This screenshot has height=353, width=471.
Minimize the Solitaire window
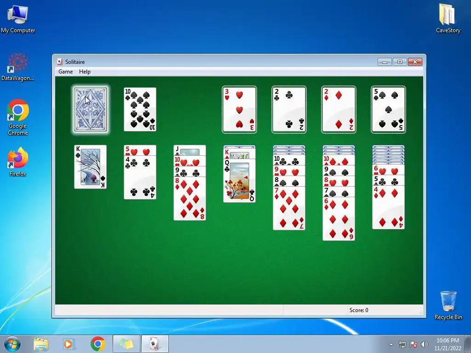(385, 62)
